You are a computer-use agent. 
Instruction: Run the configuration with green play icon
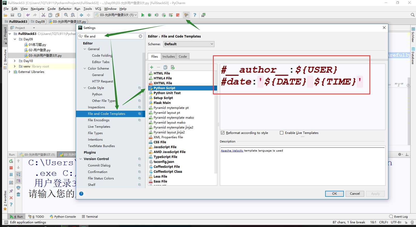(143, 15)
